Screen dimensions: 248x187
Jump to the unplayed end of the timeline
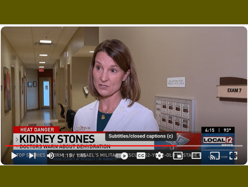210,146
